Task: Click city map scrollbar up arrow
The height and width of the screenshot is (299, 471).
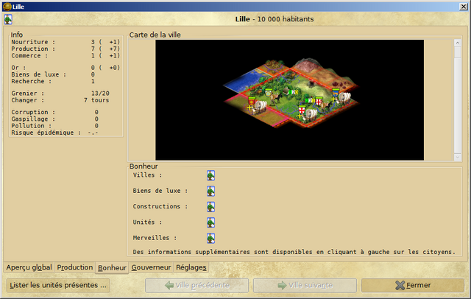Action: pyautogui.click(x=458, y=43)
